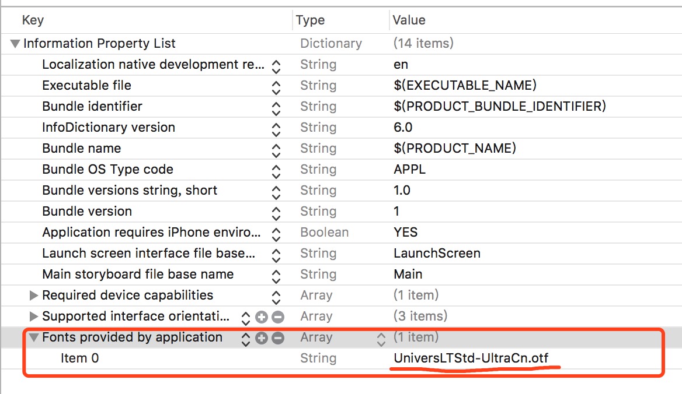Open key stepper for Bundle OS Type code
The width and height of the screenshot is (682, 394).
(x=276, y=171)
